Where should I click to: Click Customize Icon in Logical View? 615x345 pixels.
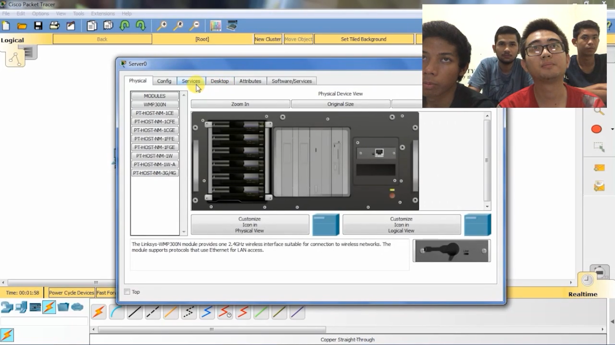pos(402,225)
